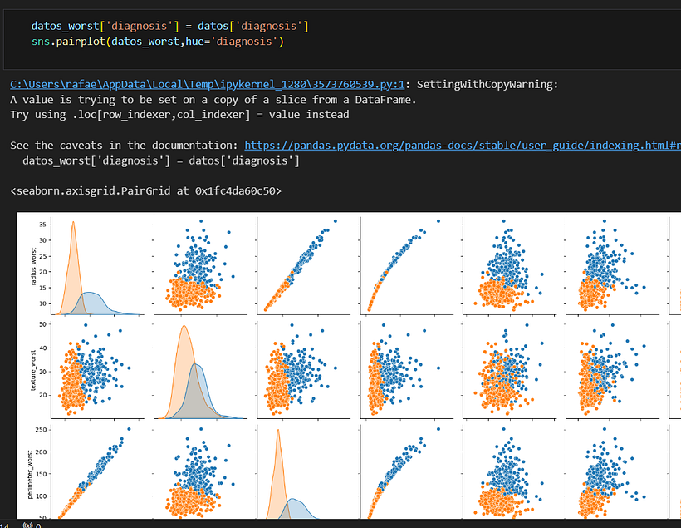The height and width of the screenshot is (528, 681).
Task: Select the radius_worst versus texture_worst scatter plot
Action: click(x=200, y=266)
